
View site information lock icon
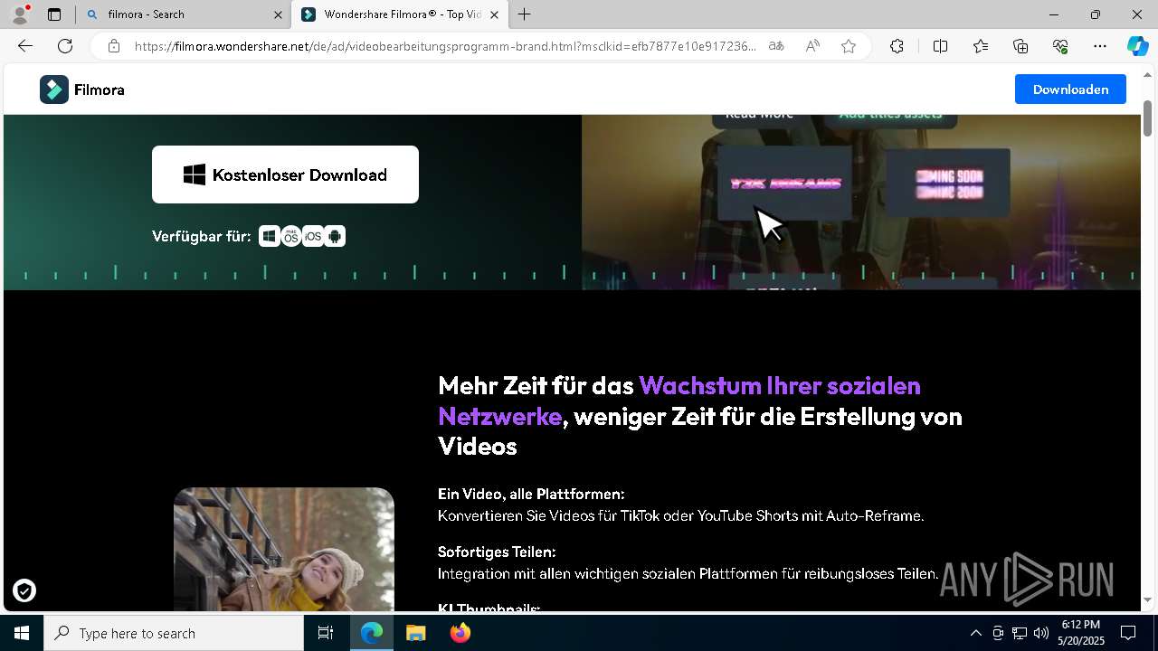point(113,46)
